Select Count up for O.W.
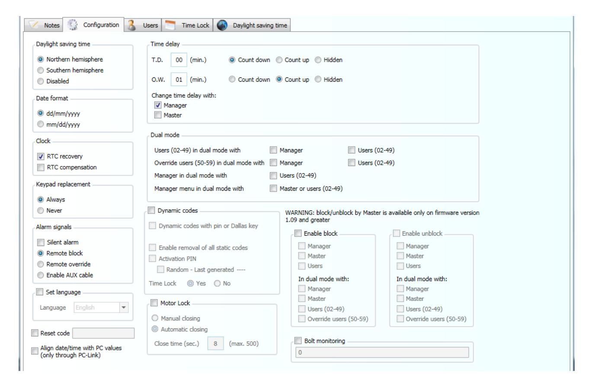This screenshot has height=390, width=592. [292, 80]
